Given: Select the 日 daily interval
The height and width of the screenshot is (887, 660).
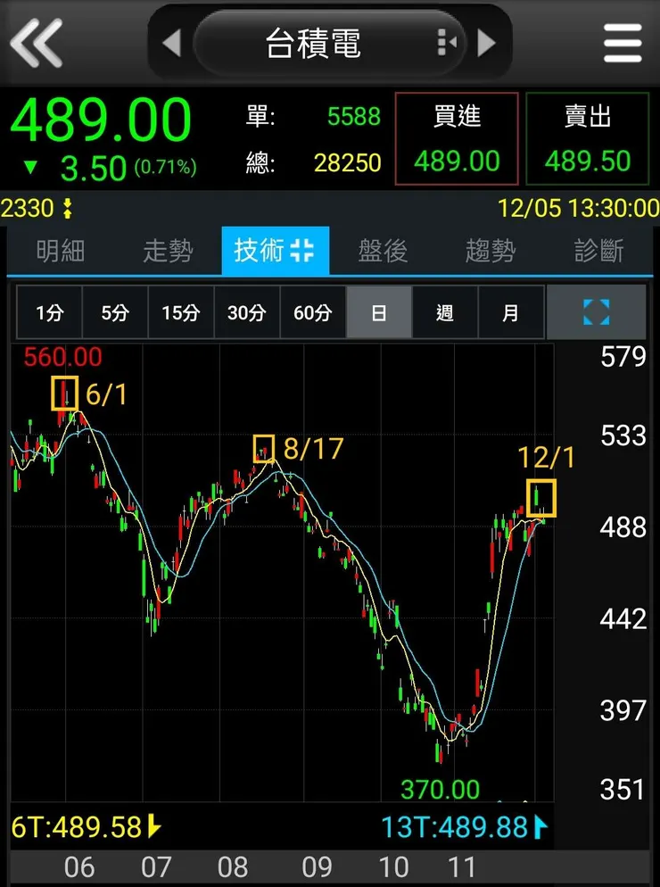Looking at the screenshot, I should click(x=379, y=312).
